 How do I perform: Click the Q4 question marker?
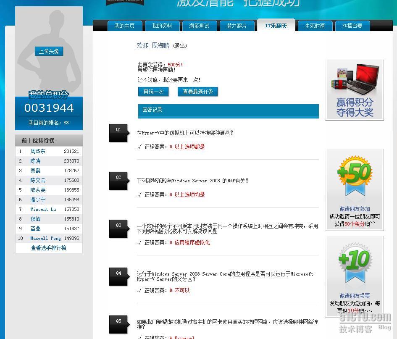pos(119,276)
